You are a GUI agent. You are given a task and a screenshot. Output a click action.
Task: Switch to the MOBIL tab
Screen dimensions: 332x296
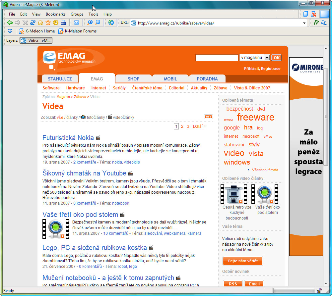tap(170, 79)
